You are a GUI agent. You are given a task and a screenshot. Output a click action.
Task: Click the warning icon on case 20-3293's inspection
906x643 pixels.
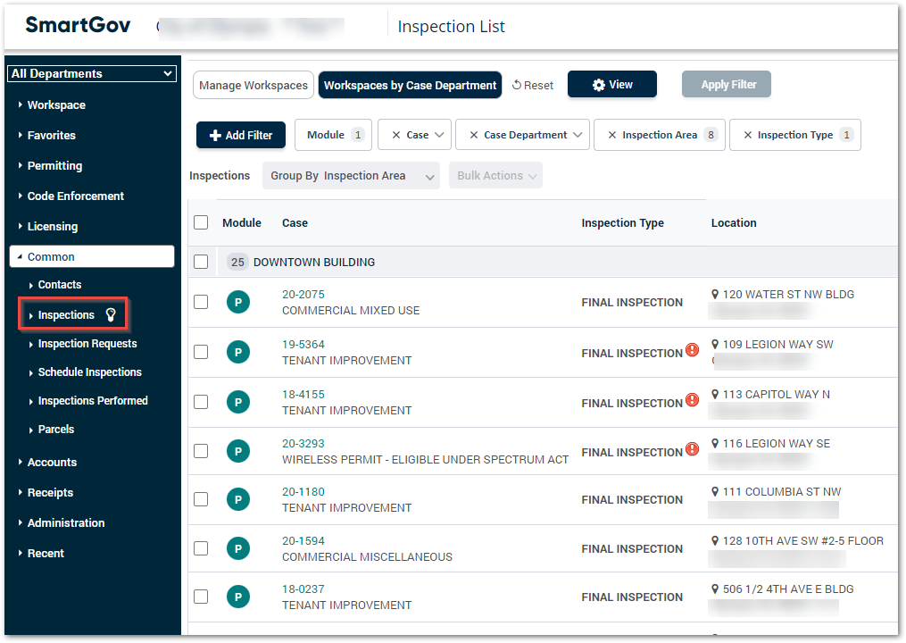[693, 449]
